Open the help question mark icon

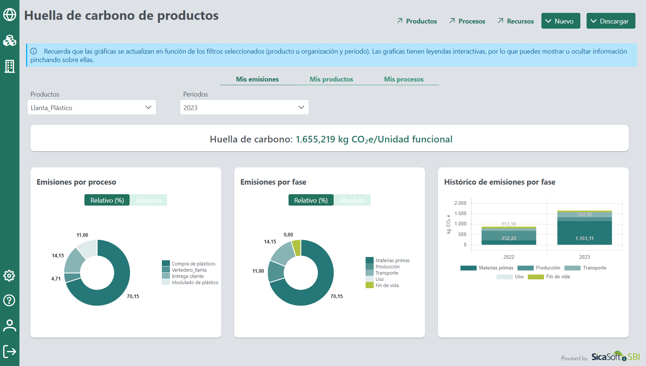9,300
